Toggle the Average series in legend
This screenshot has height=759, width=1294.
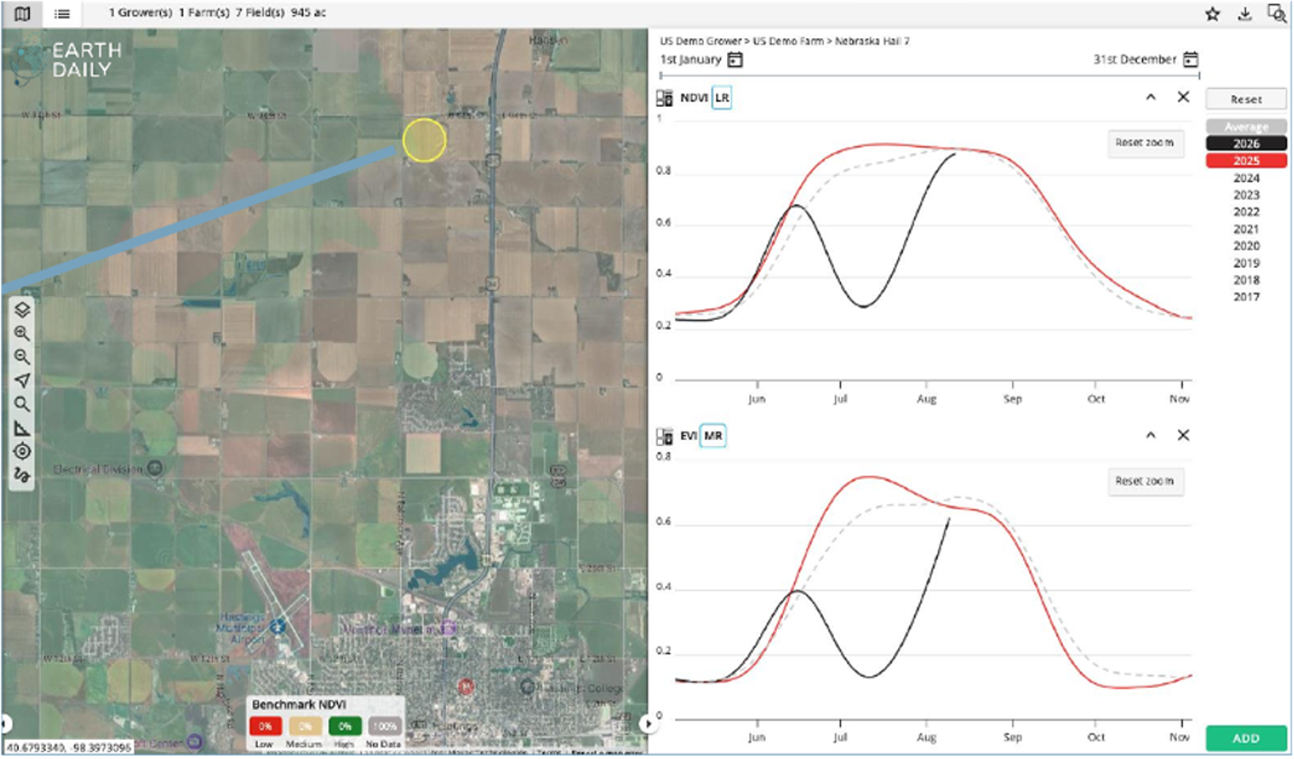tap(1246, 127)
